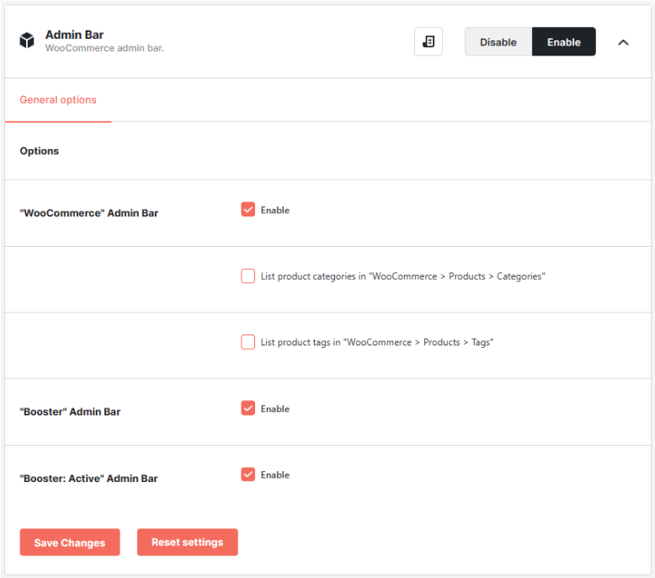Select the dark Enable module button

point(563,42)
